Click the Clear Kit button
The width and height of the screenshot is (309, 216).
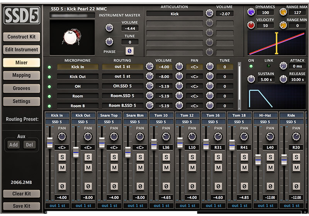pyautogui.click(x=22, y=194)
